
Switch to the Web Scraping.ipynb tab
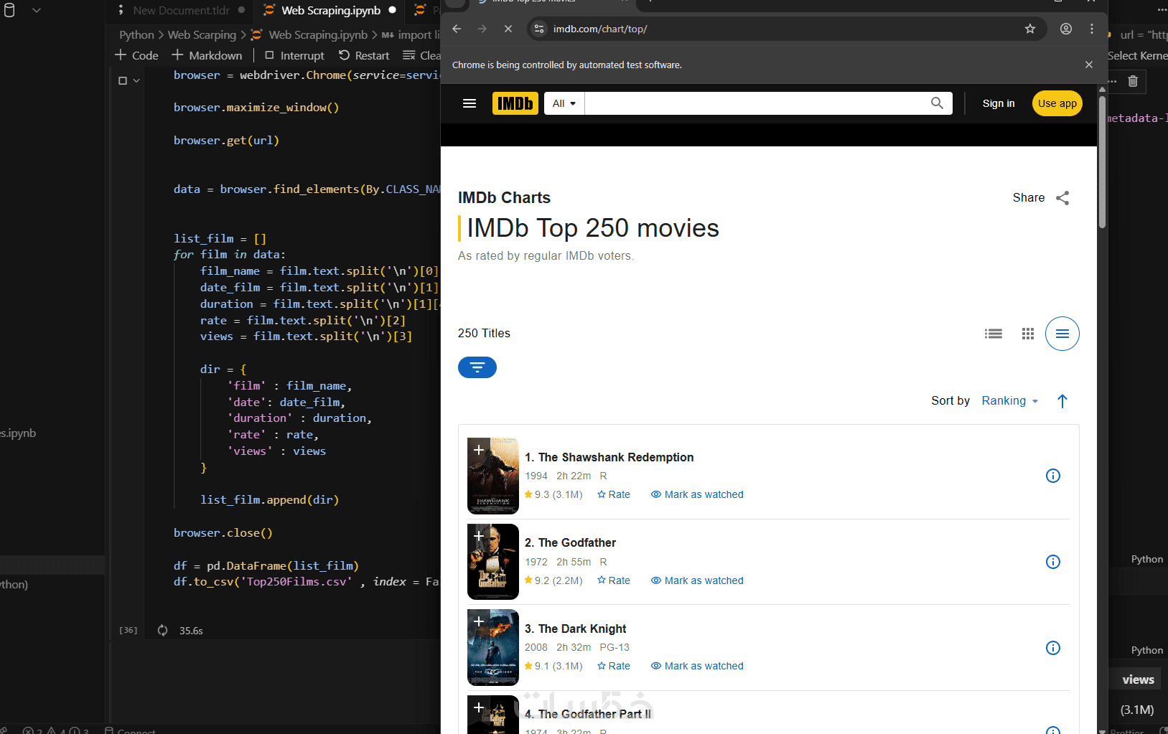pos(330,10)
